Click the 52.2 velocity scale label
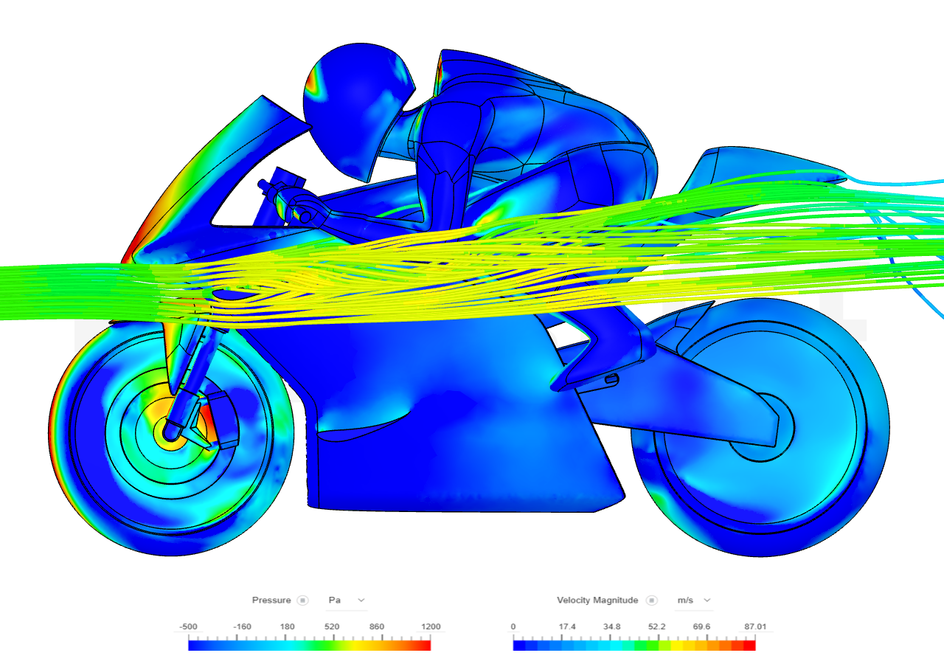944x664 pixels. tap(657, 626)
